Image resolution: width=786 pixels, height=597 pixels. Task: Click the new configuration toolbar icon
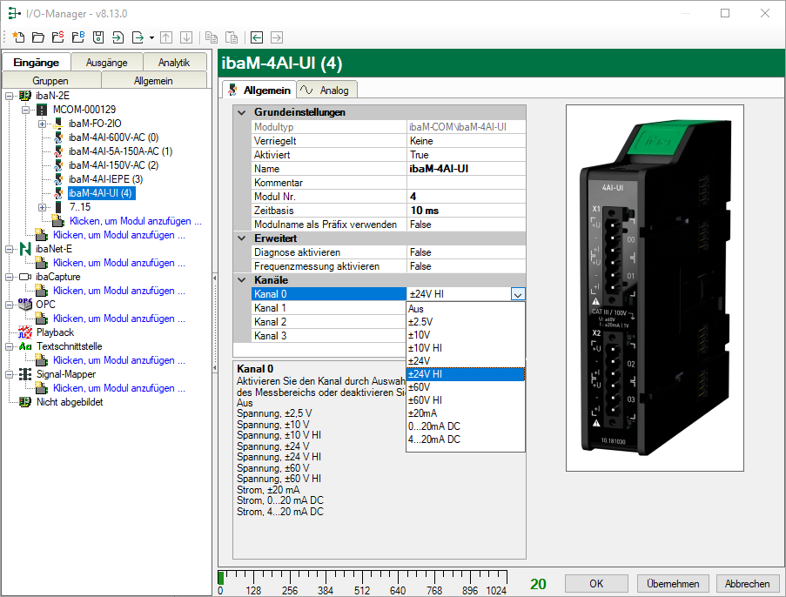[x=19, y=37]
